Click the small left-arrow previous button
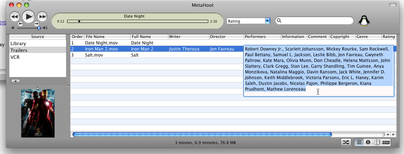Screen dimensions: 404x154 (20, 24)
